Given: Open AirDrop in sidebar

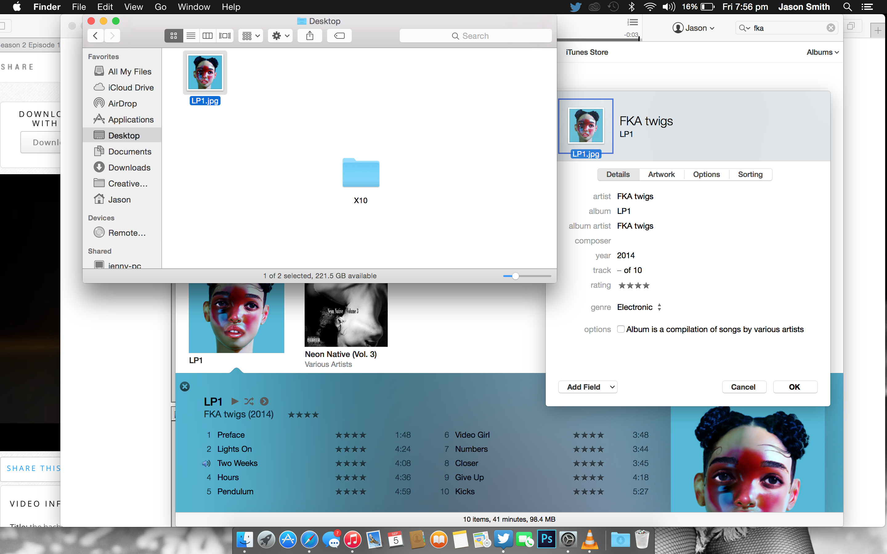Looking at the screenshot, I should pos(115,103).
